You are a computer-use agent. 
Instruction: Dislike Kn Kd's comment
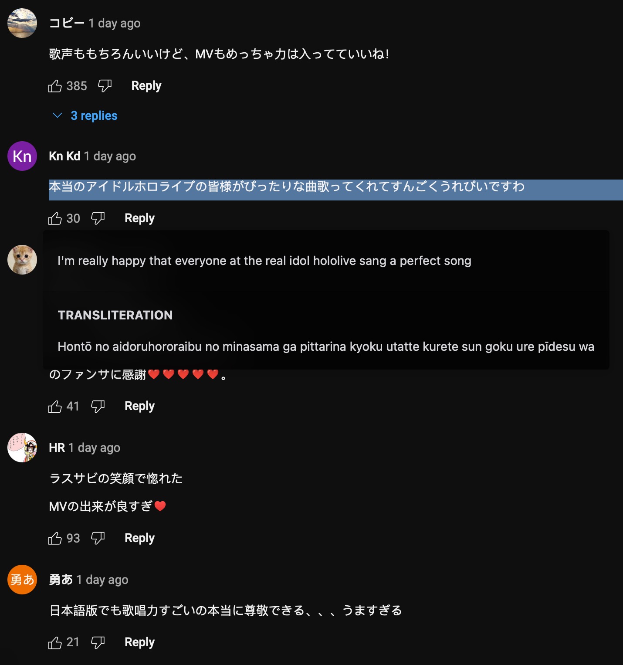coord(98,218)
